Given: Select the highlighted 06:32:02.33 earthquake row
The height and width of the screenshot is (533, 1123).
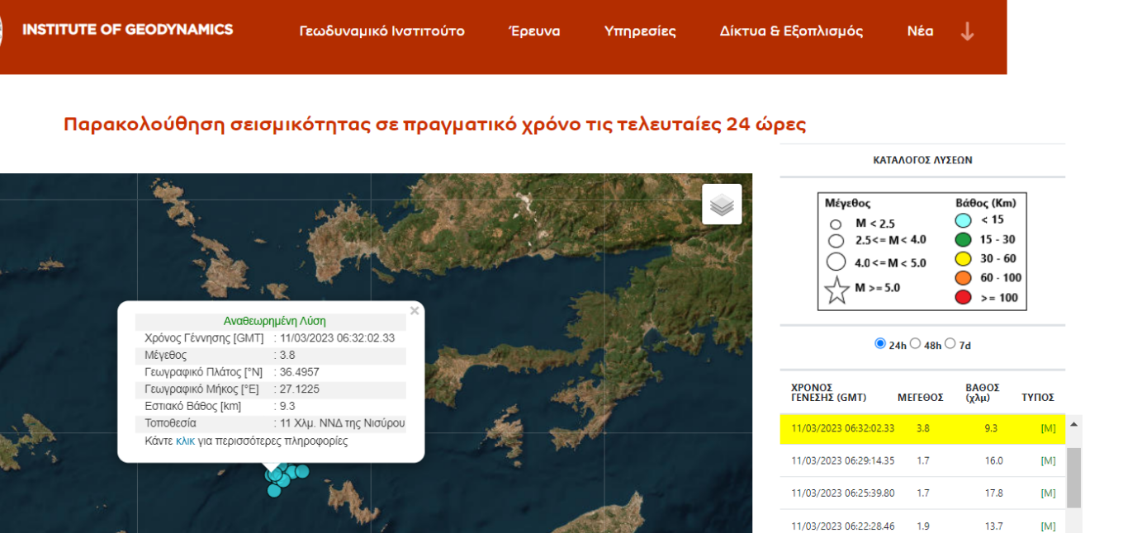Looking at the screenshot, I should (923, 428).
